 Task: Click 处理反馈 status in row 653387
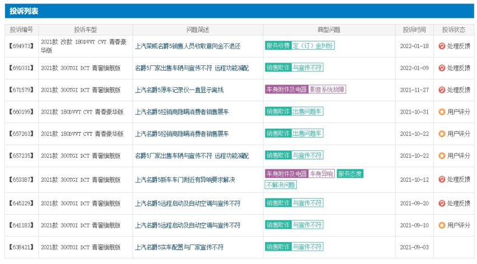[459, 180]
